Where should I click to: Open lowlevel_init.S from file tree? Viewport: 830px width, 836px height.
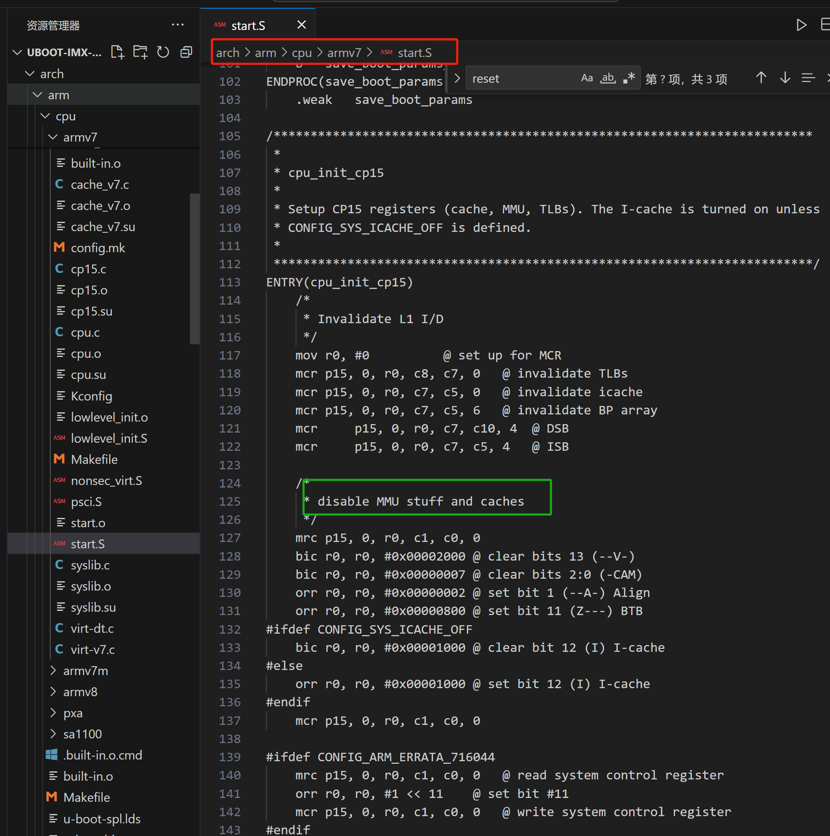pos(109,438)
